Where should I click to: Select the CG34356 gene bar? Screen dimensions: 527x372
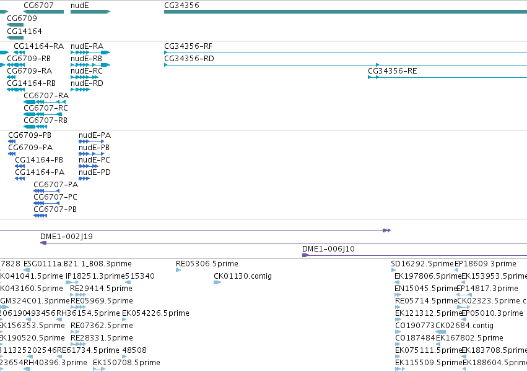[x=346, y=12]
